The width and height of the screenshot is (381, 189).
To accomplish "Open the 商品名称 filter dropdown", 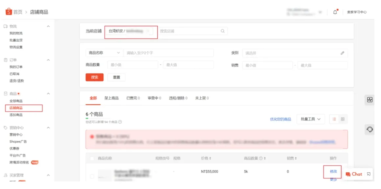I will coord(104,52).
